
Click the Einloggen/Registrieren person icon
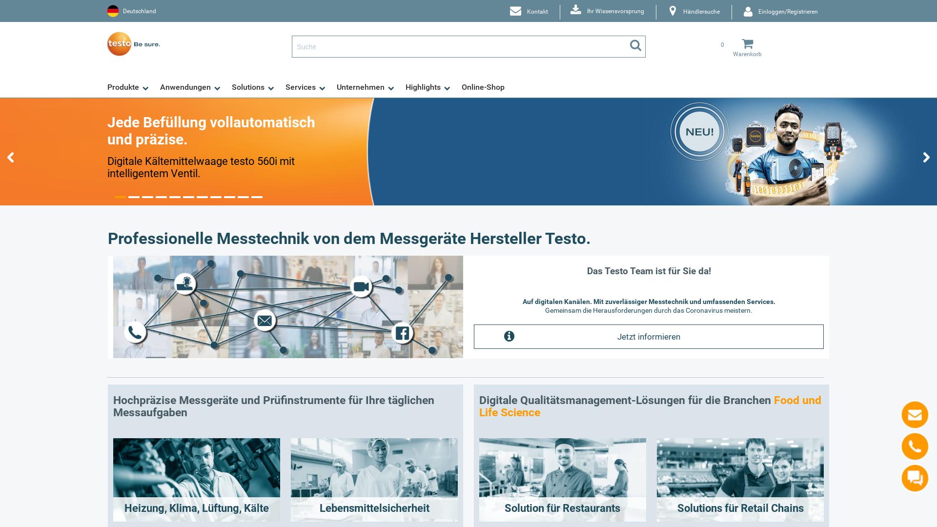(748, 11)
